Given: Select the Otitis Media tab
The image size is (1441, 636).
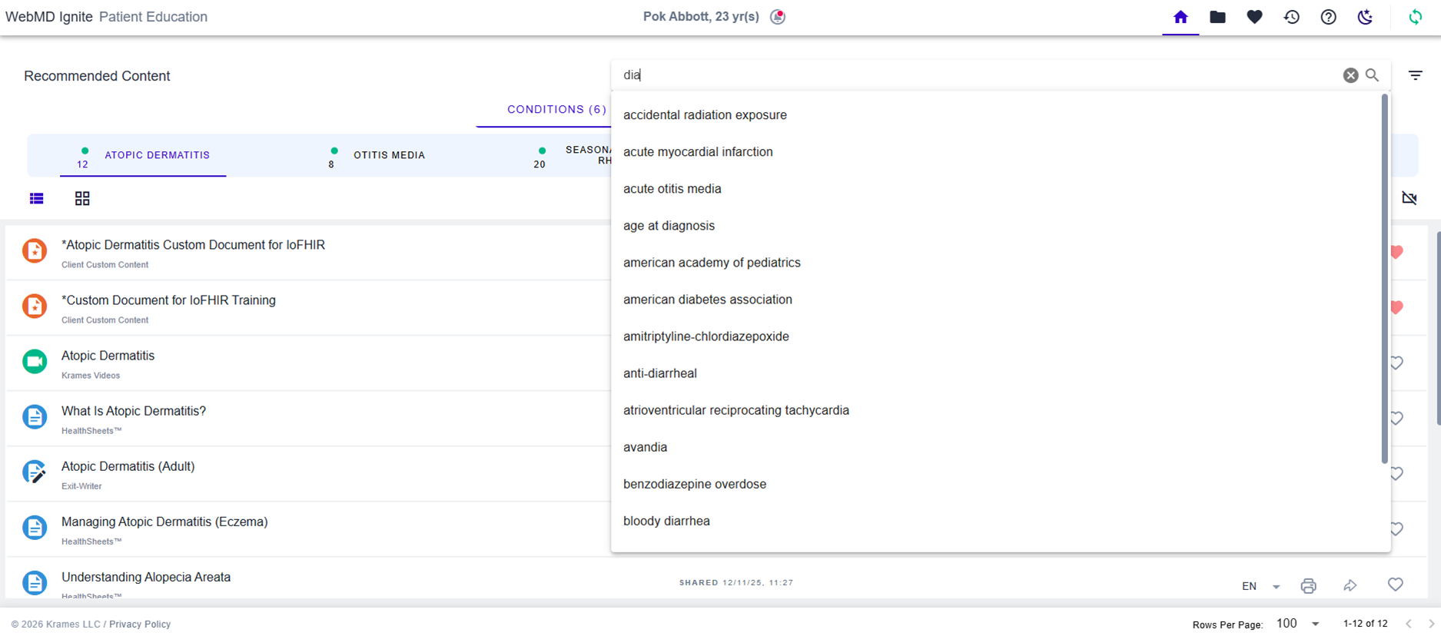Looking at the screenshot, I should pos(377,155).
